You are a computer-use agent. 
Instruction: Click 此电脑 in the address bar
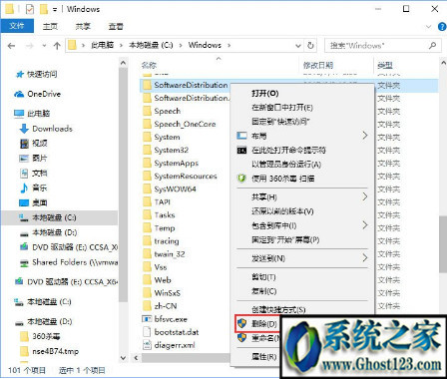tap(103, 45)
